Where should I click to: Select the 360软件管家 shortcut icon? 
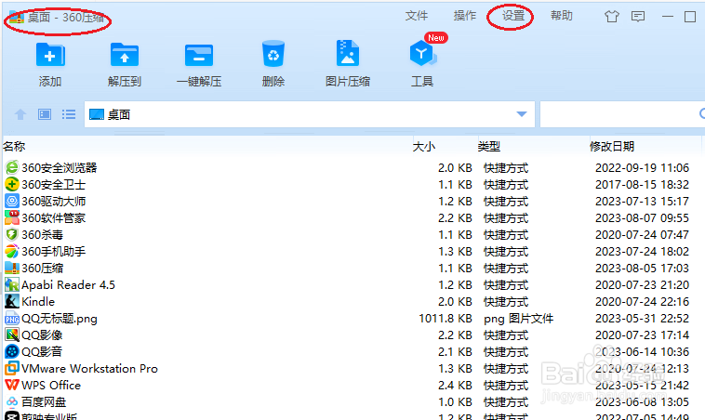[x=12, y=217]
